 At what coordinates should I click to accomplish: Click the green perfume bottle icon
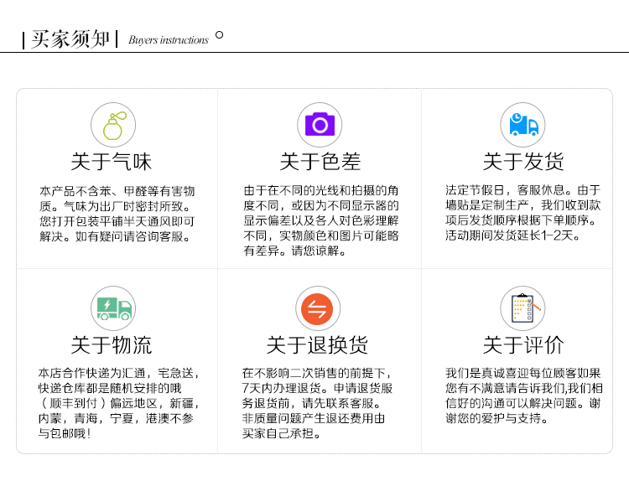click(113, 126)
